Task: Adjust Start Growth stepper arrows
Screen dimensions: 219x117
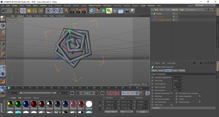Action: coord(182,87)
